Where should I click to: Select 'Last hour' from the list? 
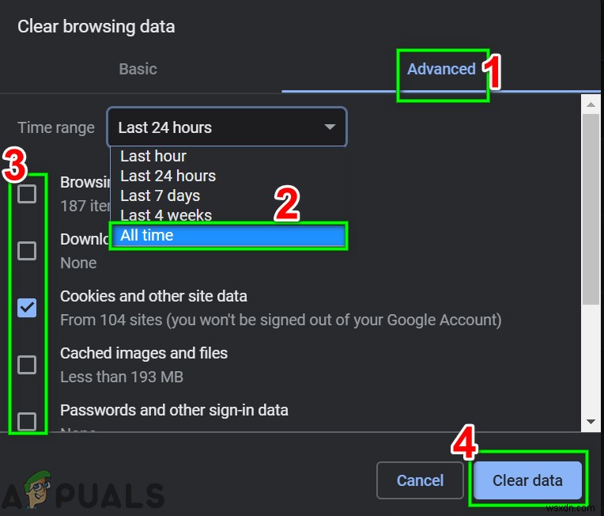[153, 156]
